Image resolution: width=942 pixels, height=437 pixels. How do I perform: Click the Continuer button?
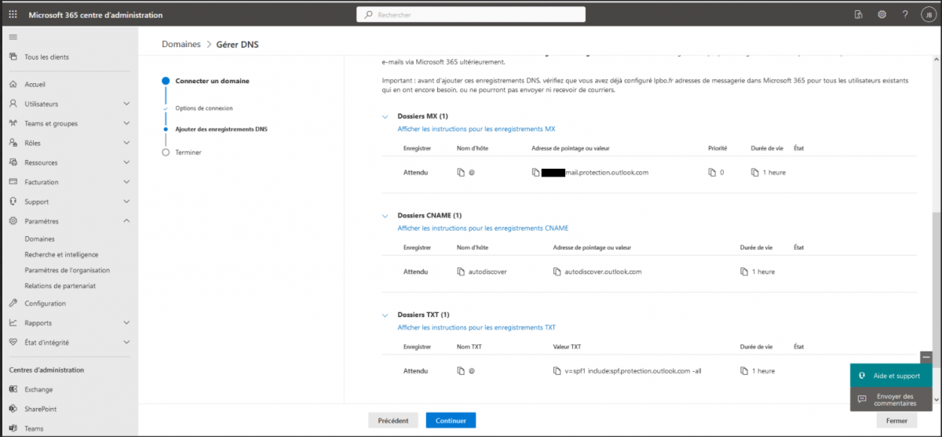click(451, 421)
